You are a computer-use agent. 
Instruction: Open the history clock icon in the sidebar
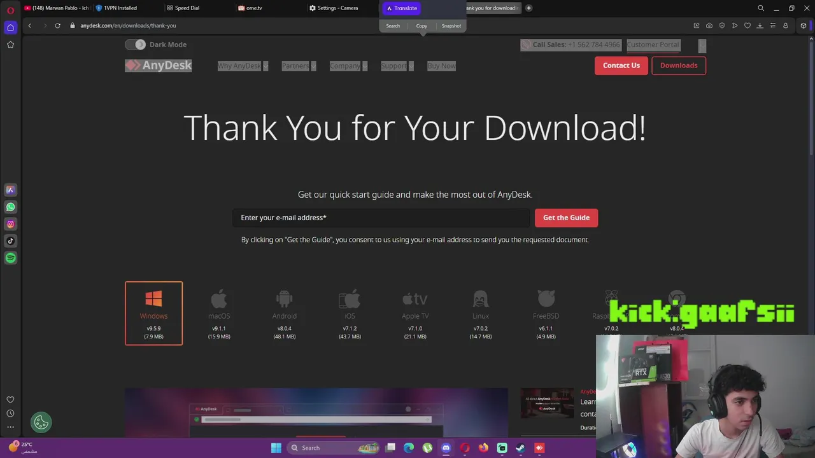tap(10, 413)
